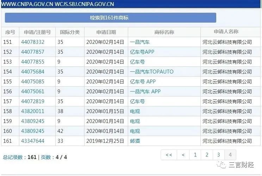This screenshot has height=176, width=262.
Task: Select class 38 in row 158
Action: click(60, 111)
